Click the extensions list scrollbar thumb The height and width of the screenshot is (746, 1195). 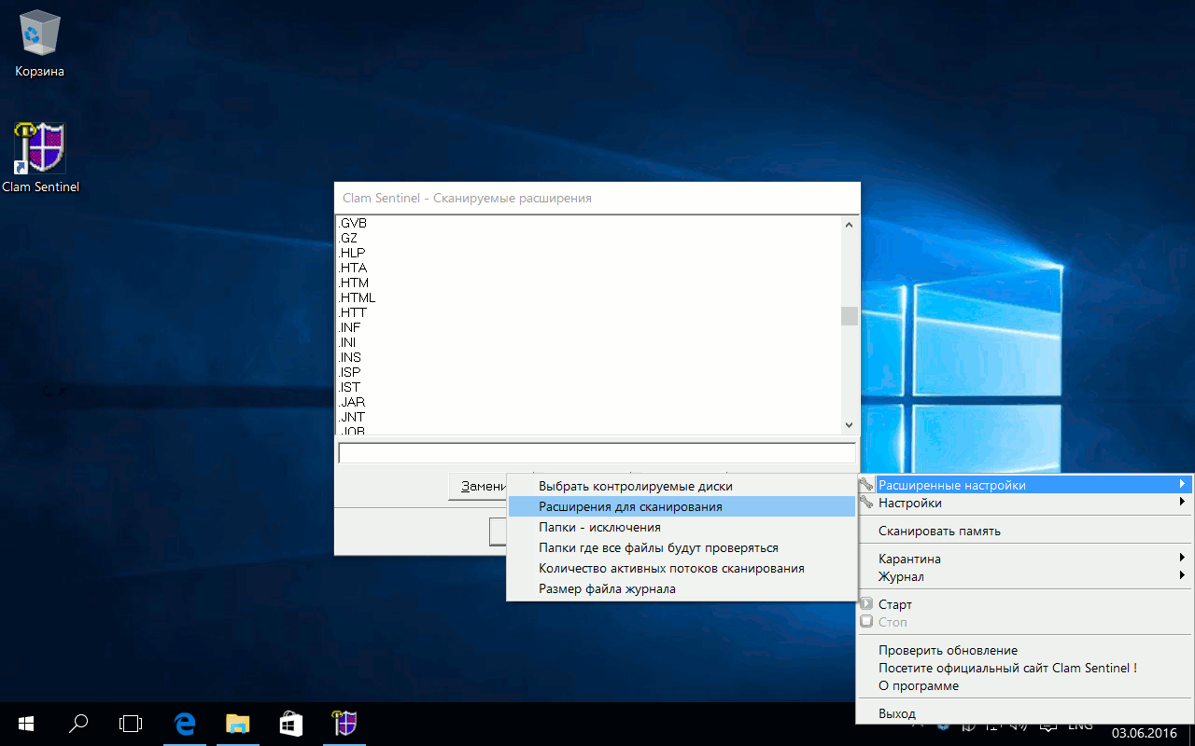(849, 315)
